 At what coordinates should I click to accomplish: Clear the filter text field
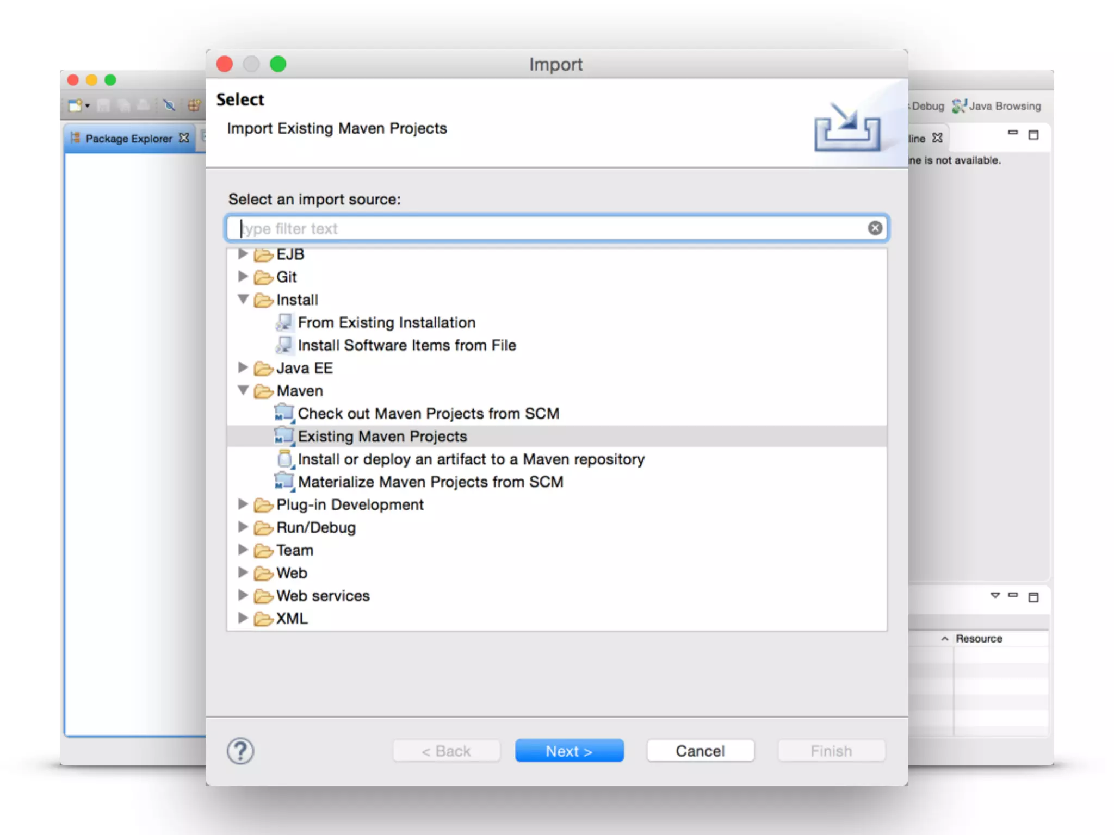(875, 228)
